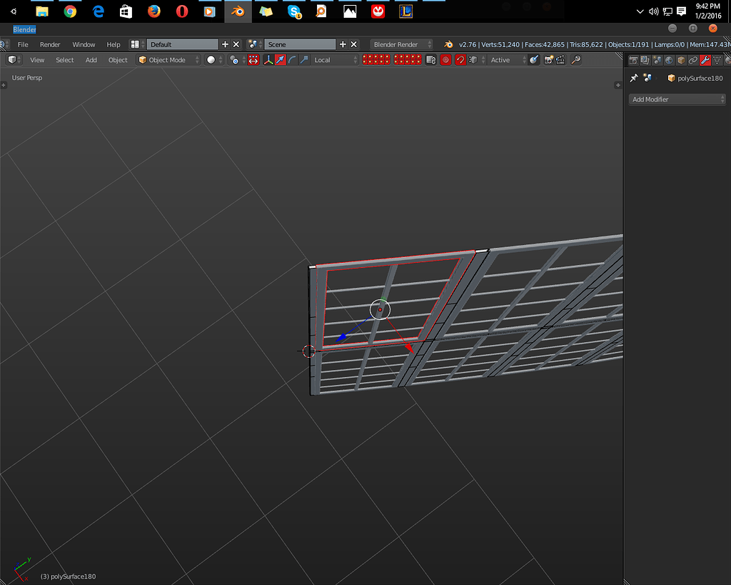Delete the Scene with X button

pyautogui.click(x=354, y=44)
